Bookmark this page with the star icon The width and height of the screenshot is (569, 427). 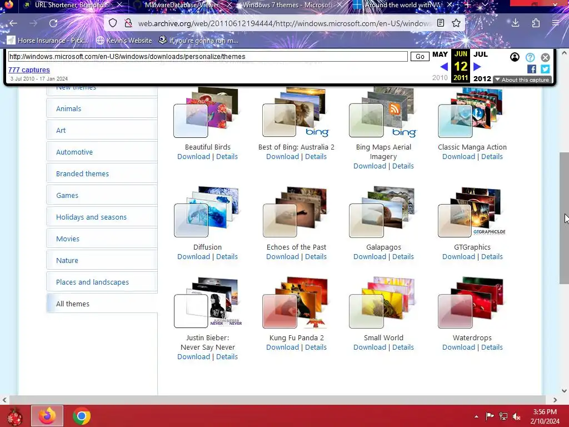[x=456, y=23]
